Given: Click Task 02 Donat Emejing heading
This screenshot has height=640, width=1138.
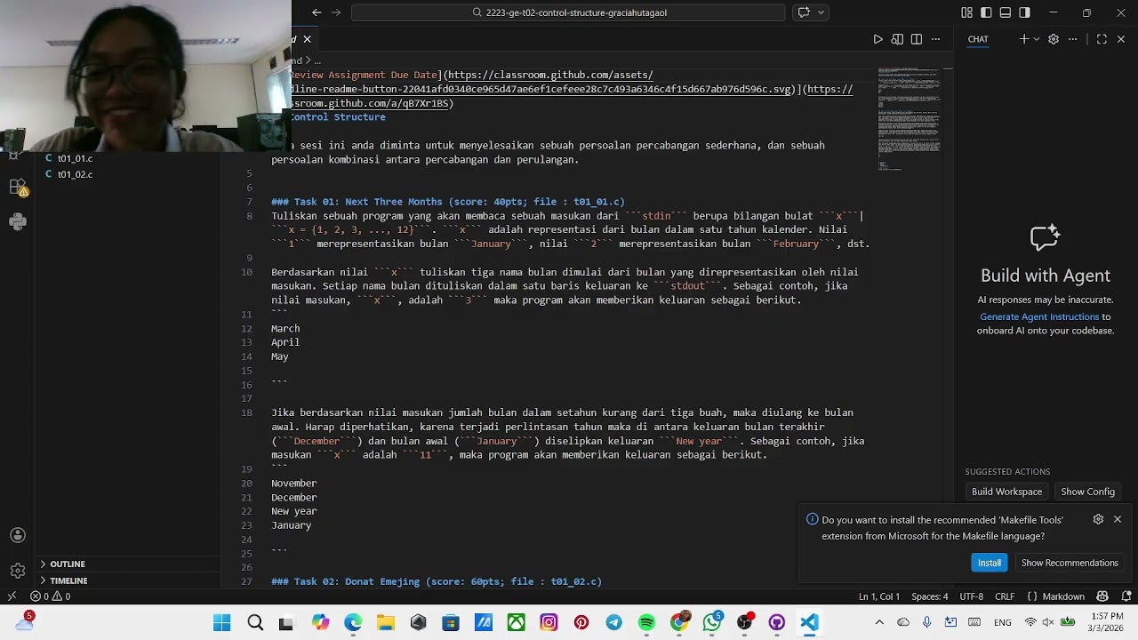Looking at the screenshot, I should tap(437, 581).
